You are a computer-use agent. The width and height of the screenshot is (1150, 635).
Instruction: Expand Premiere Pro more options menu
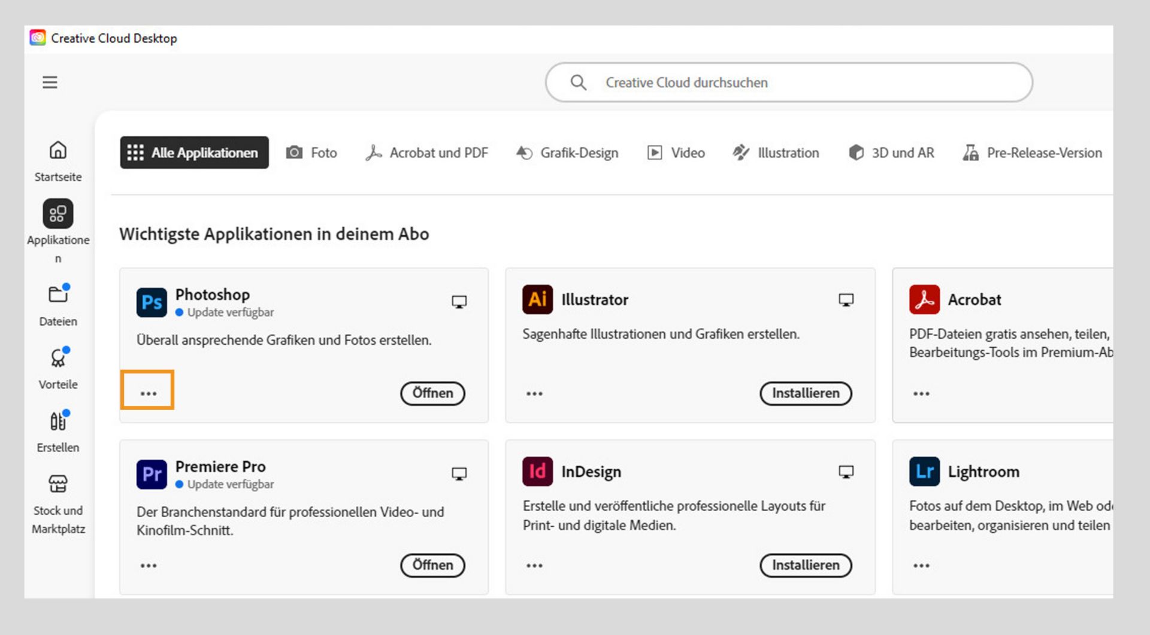[148, 566]
